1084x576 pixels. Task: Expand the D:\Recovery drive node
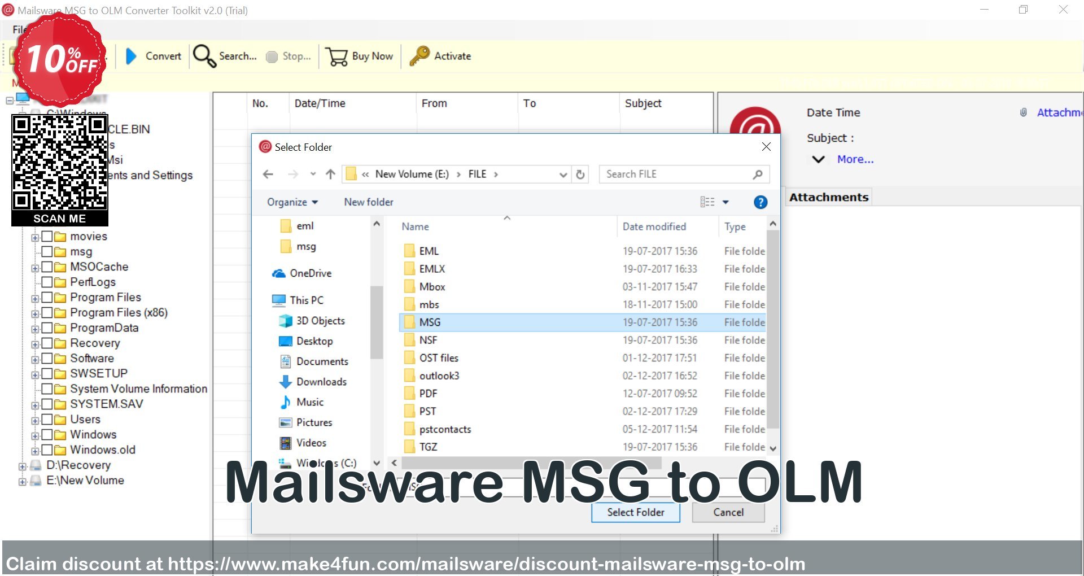22,466
